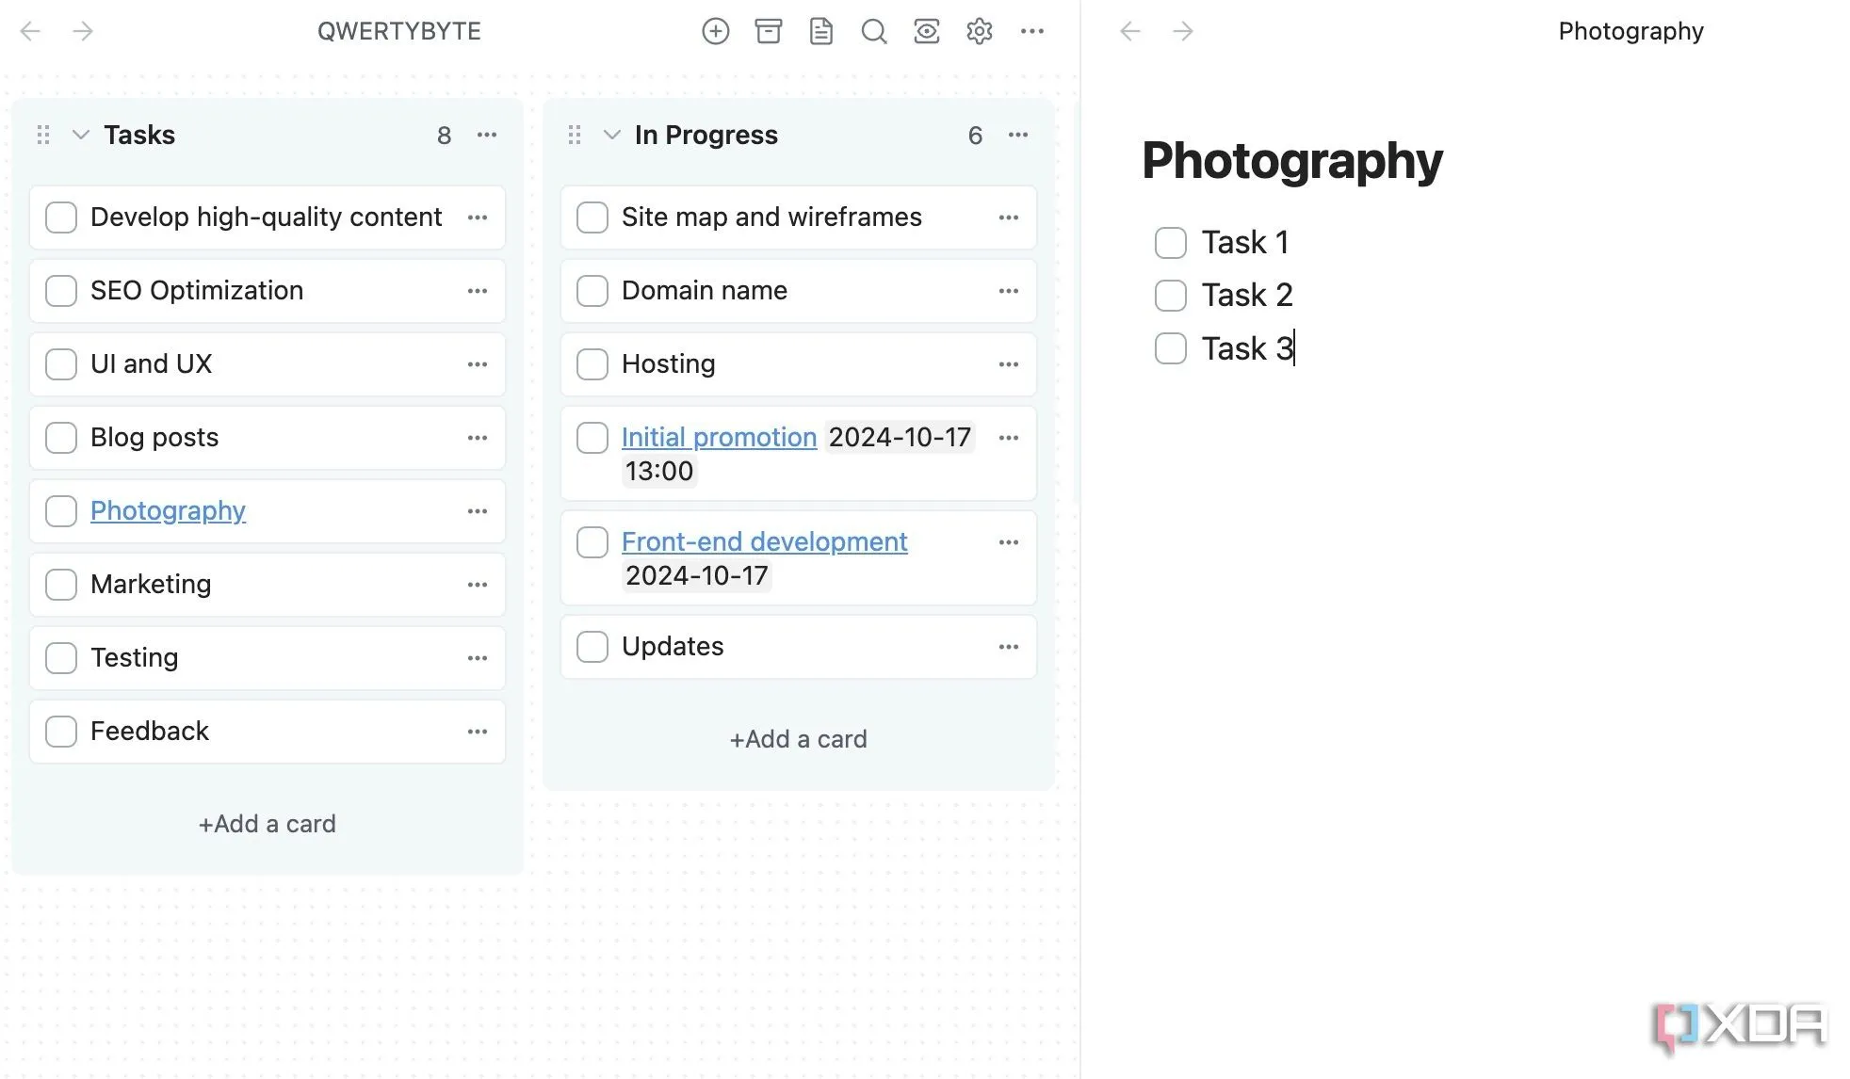The width and height of the screenshot is (1850, 1079).
Task: Click the add list plus icon
Action: pos(715,31)
